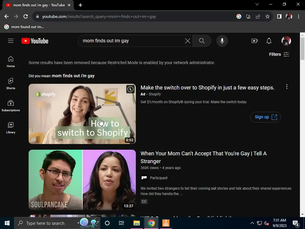Select the mom finds out im gay tab
Image resolution: width=305 pixels, height=229 pixels.
tap(38, 5)
